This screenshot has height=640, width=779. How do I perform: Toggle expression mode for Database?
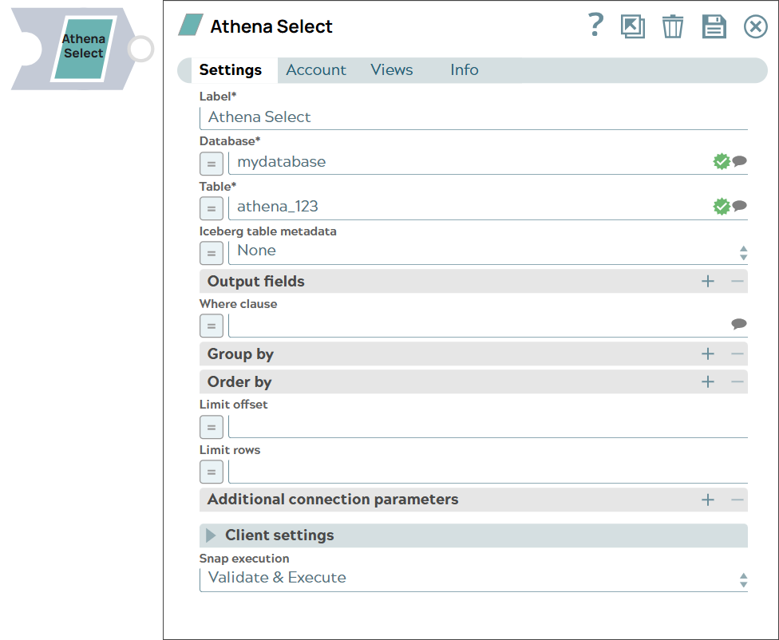pyautogui.click(x=211, y=164)
